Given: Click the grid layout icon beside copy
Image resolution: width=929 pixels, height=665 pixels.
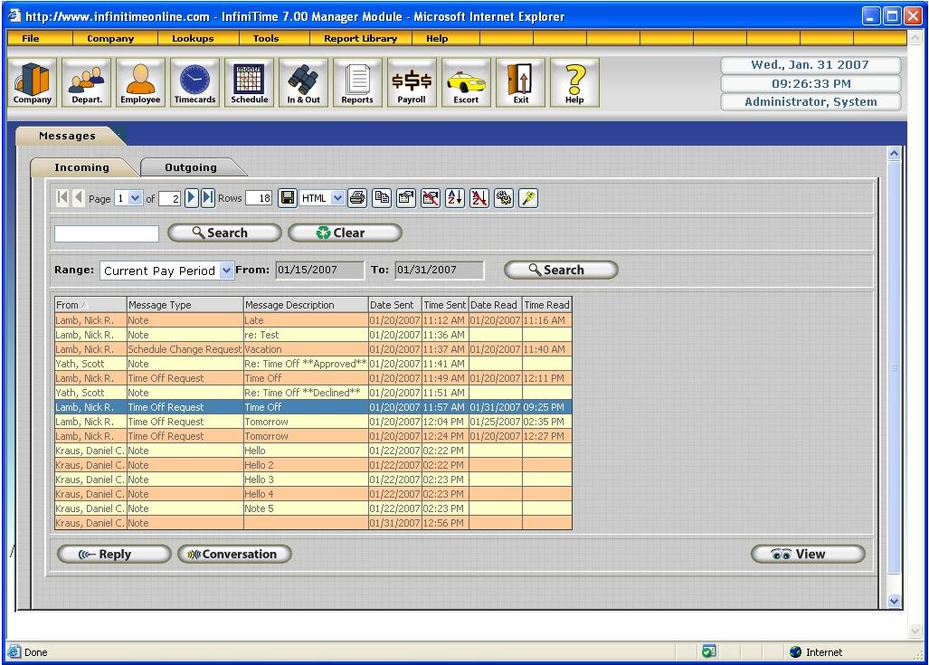Looking at the screenshot, I should tap(406, 198).
